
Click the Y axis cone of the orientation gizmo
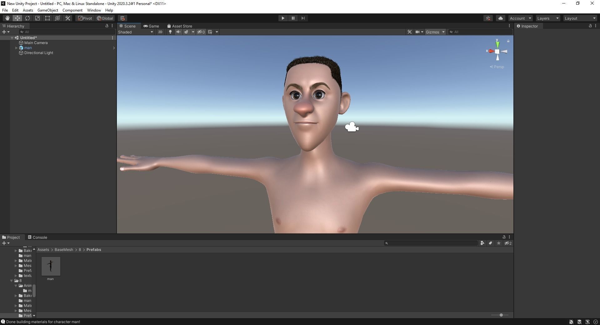497,45
